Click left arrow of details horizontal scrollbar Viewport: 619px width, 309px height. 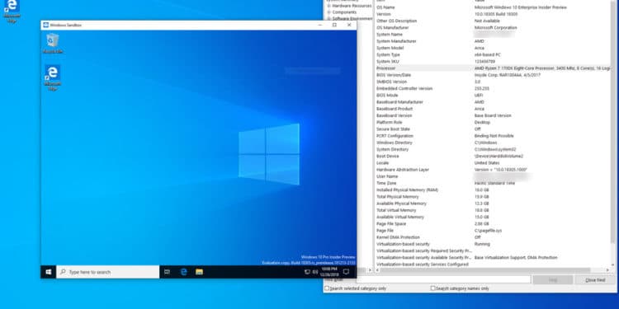click(x=377, y=270)
